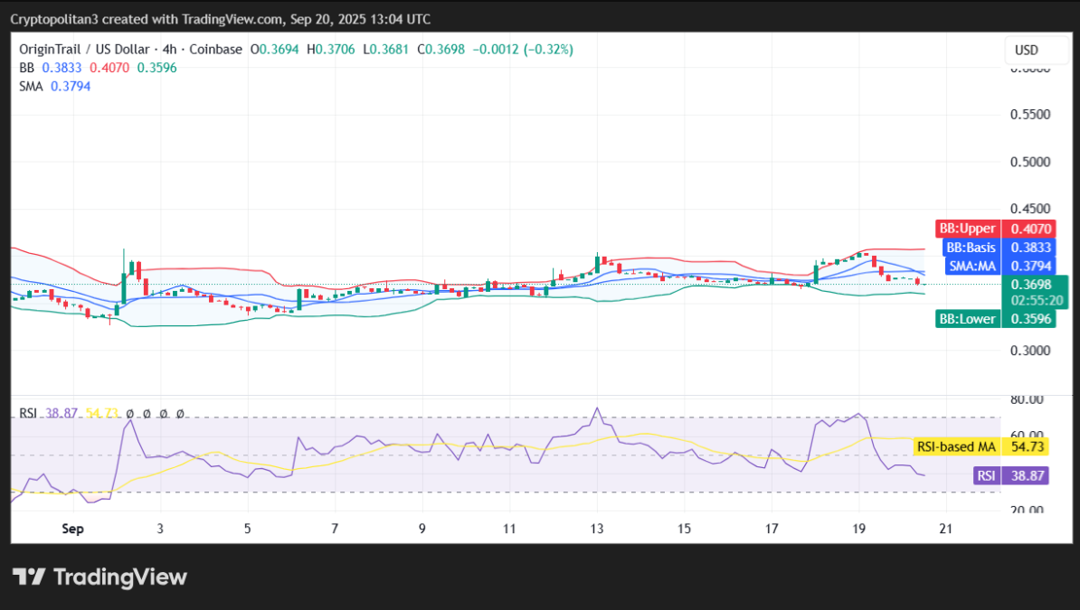Screen dimensions: 1080x610
Task: Select the SMA indicator legend label
Action: tap(31, 86)
